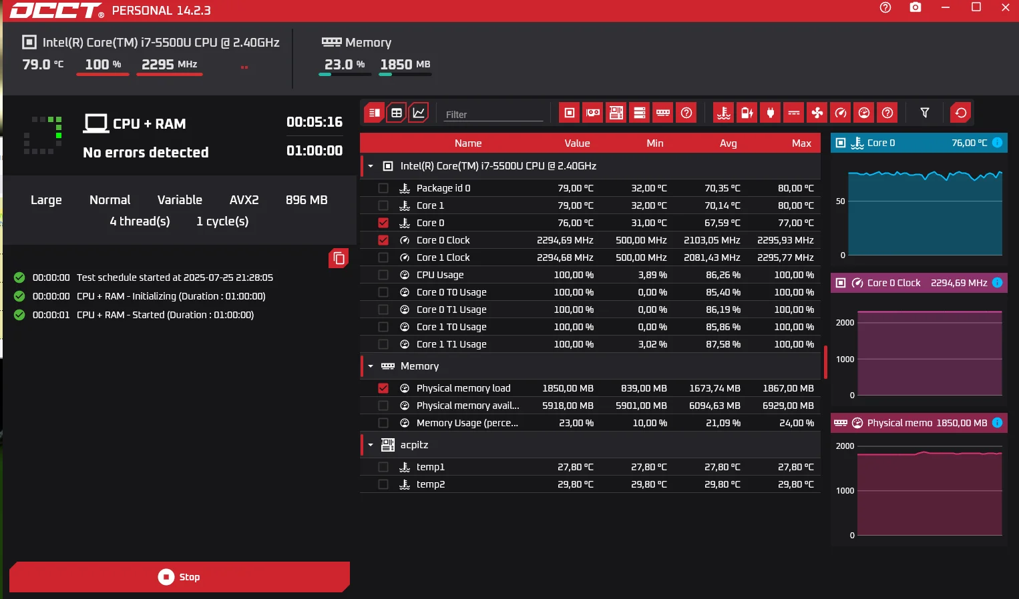Click the 'No errors detected' status text
This screenshot has height=599, width=1019.
coord(146,153)
